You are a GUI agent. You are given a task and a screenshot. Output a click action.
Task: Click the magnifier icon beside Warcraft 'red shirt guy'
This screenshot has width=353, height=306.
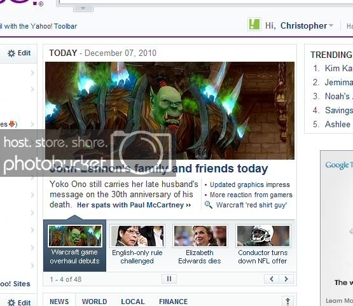[x=208, y=205]
